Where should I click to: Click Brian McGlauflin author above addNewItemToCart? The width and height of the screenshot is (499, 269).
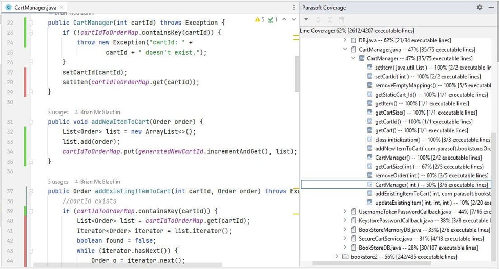97,112
